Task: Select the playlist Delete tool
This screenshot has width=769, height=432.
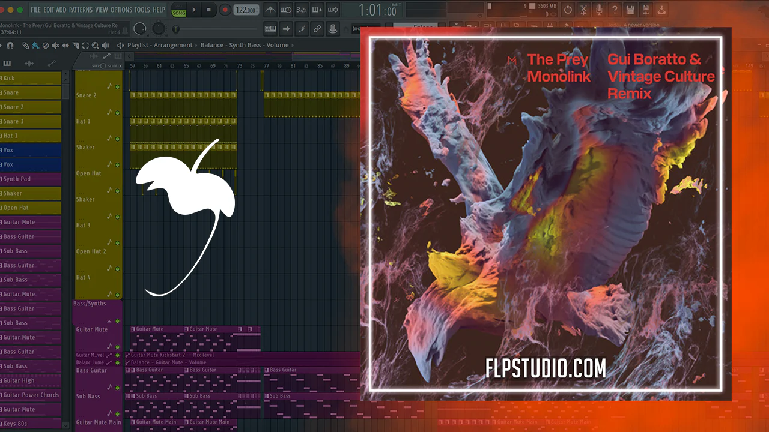Action: click(46, 46)
